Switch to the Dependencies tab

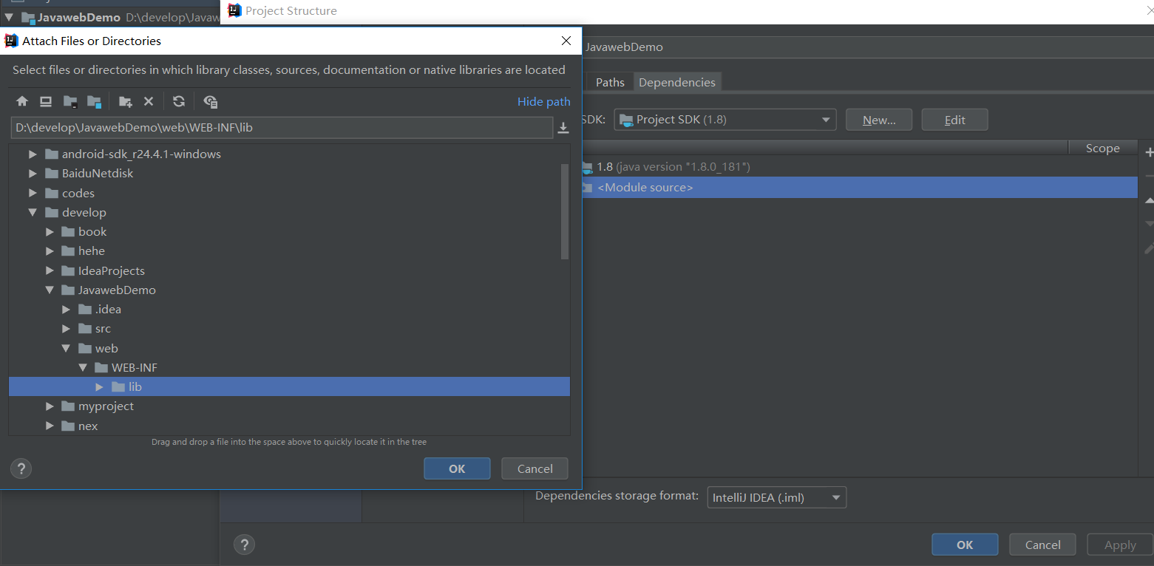pyautogui.click(x=677, y=82)
